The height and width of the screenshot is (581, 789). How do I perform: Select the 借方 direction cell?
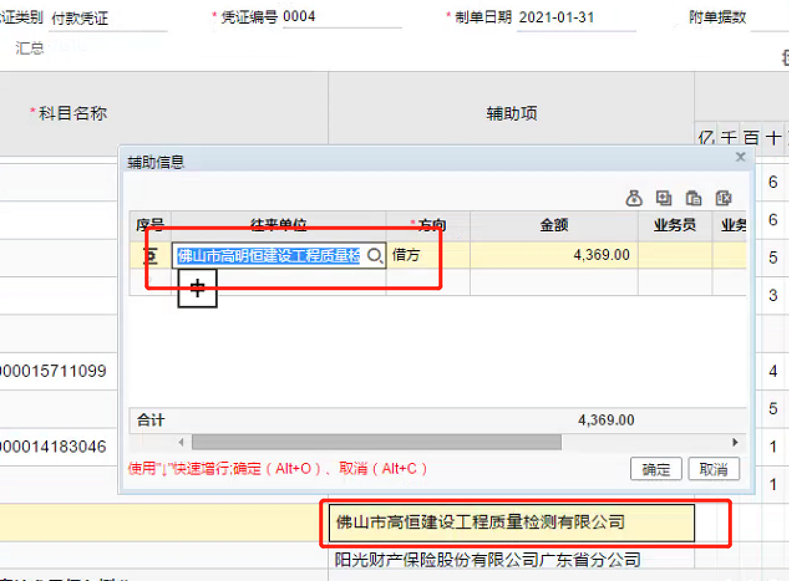point(428,256)
